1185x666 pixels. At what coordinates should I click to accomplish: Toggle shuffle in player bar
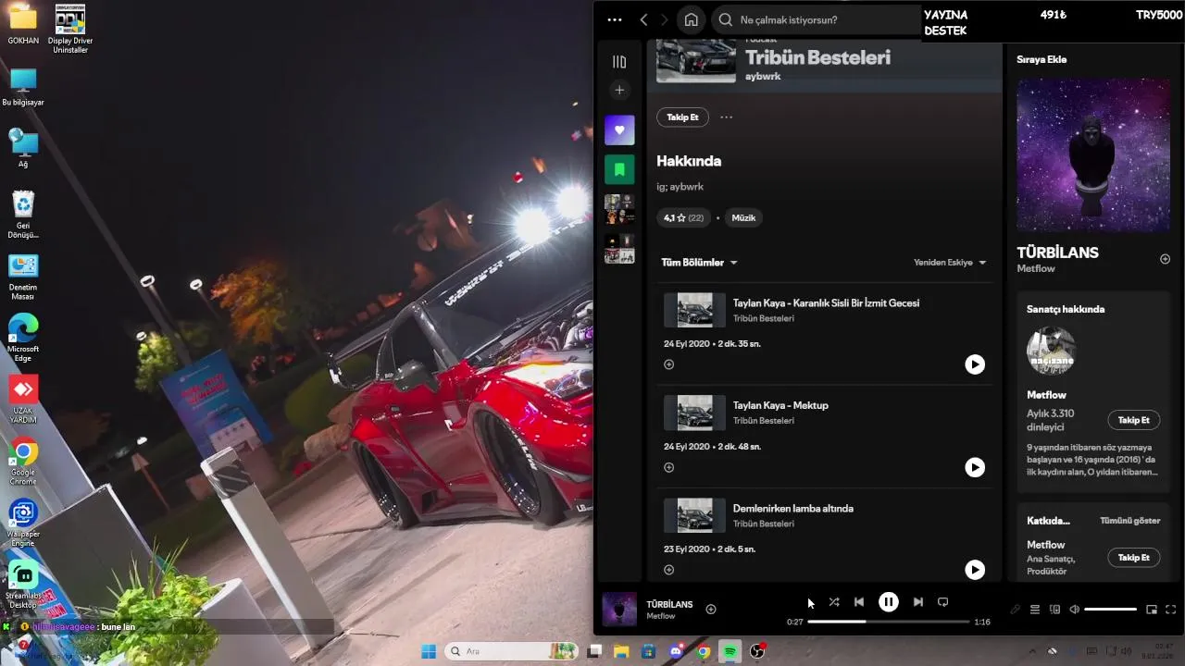pyautogui.click(x=834, y=602)
